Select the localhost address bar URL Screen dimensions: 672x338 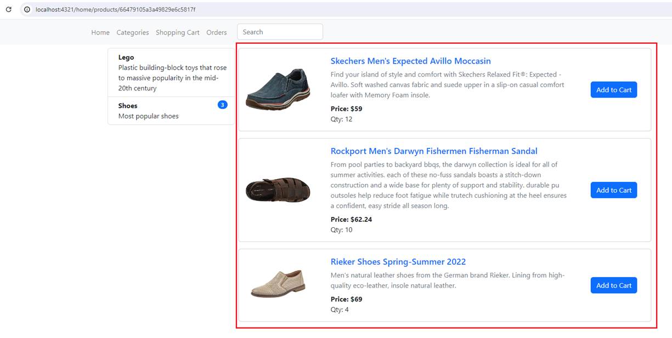(x=115, y=10)
